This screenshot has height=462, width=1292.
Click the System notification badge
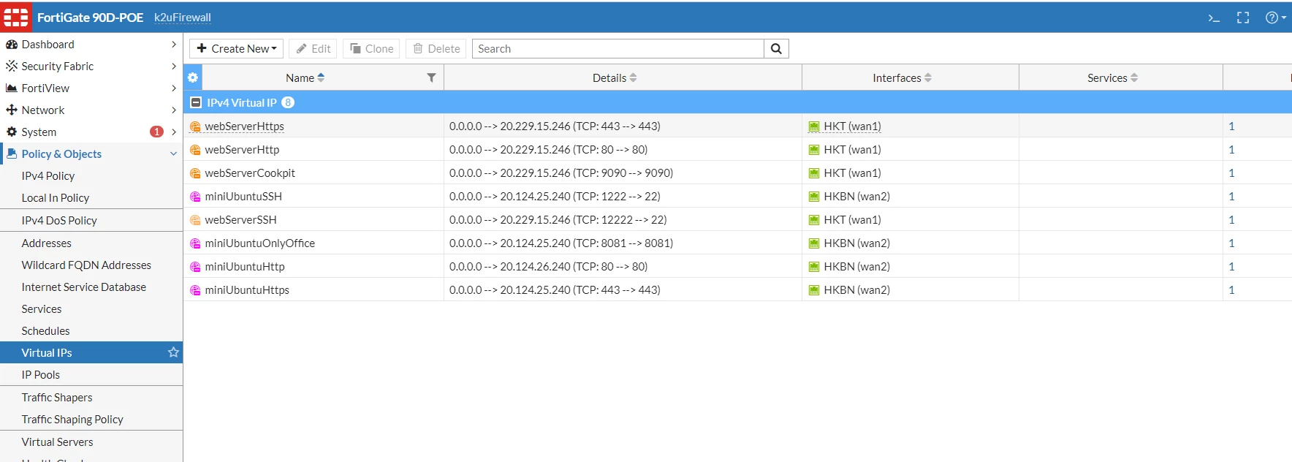coord(156,132)
